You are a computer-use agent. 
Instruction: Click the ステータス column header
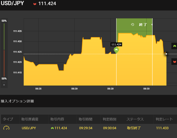pos(135,119)
